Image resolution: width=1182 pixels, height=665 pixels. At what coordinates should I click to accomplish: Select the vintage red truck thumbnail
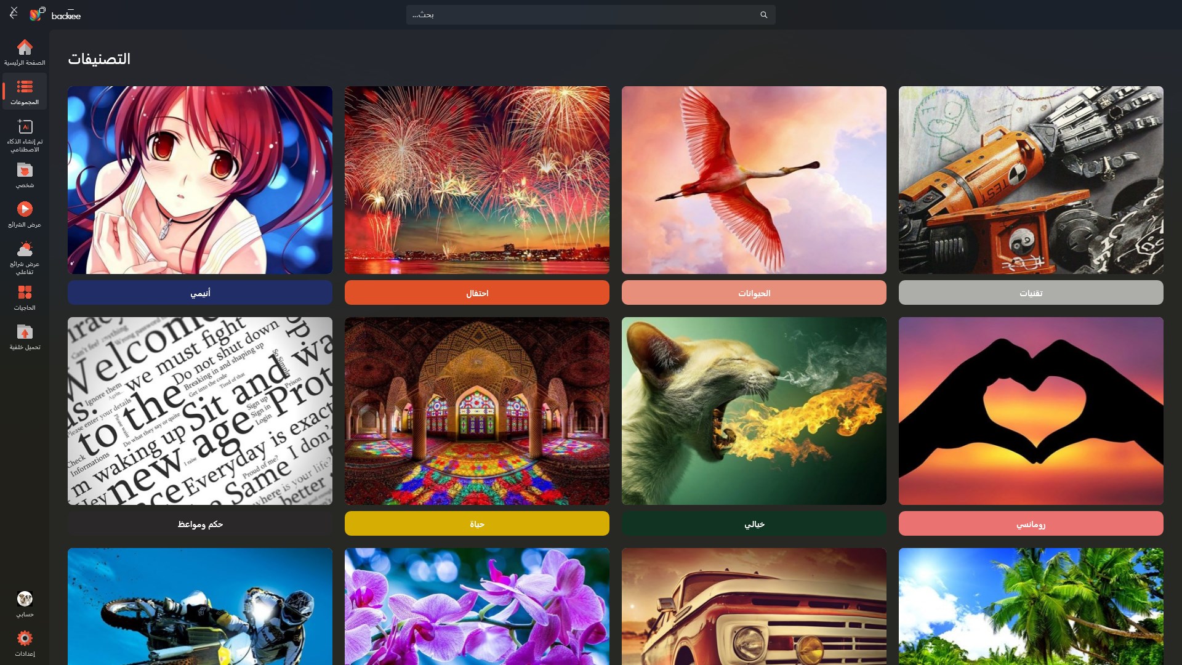tap(754, 607)
